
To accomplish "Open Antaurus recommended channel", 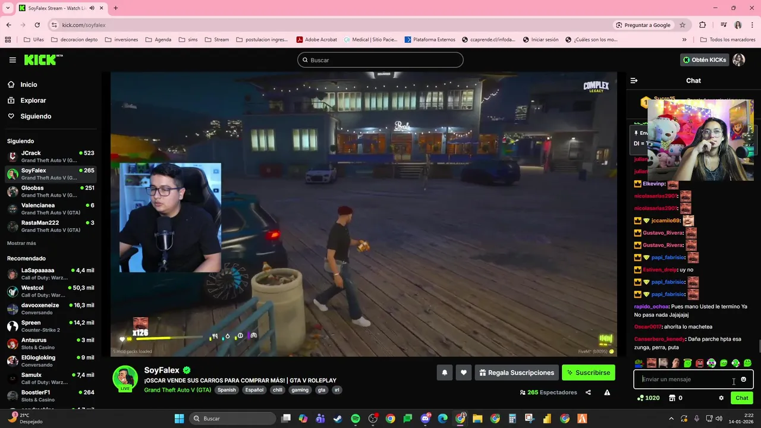I will point(51,344).
